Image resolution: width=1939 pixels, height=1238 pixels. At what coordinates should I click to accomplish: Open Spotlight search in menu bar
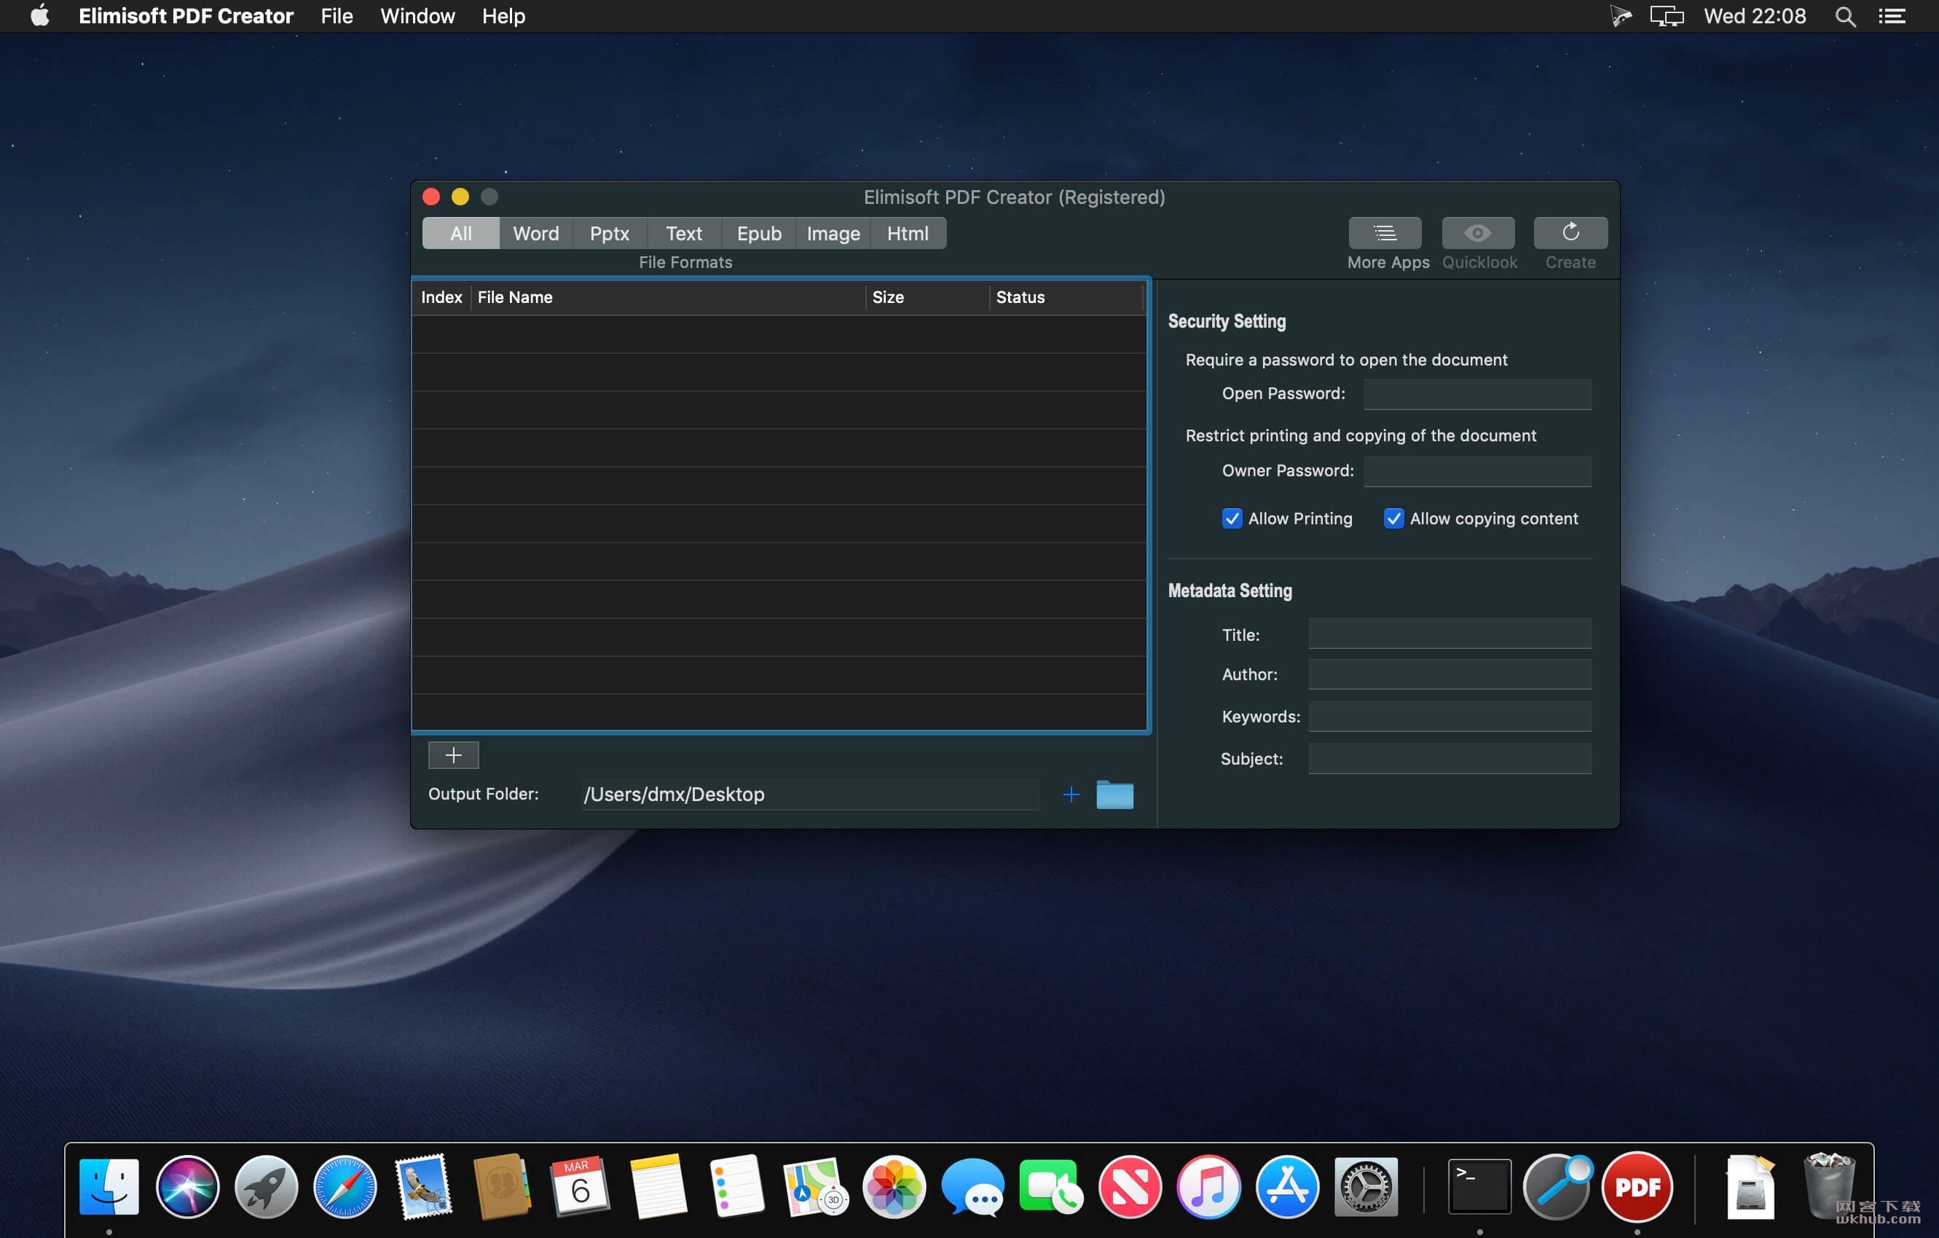click(1845, 16)
